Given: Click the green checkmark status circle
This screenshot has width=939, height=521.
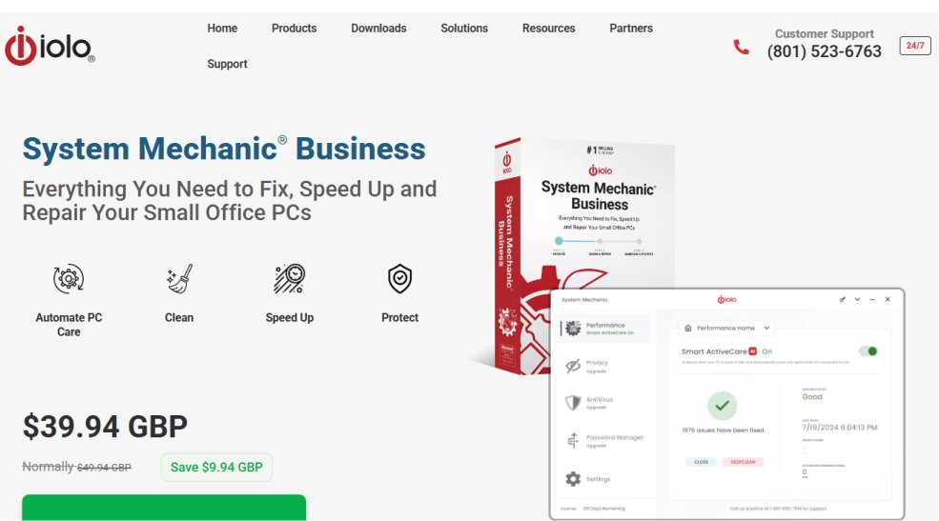Looking at the screenshot, I should tap(723, 406).
